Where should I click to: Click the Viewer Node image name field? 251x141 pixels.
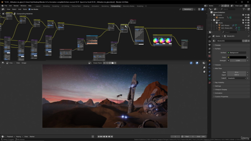pos(97,63)
